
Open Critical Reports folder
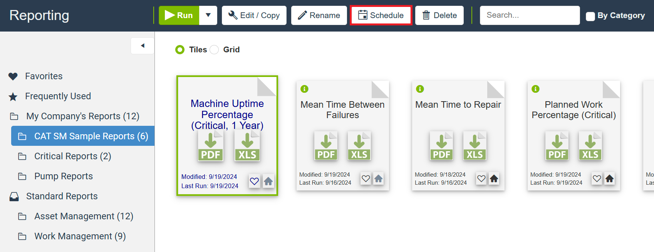tap(72, 156)
